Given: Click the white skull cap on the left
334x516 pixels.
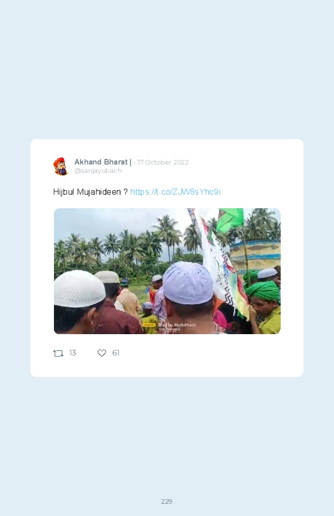Looking at the screenshot, I should coord(78,289).
